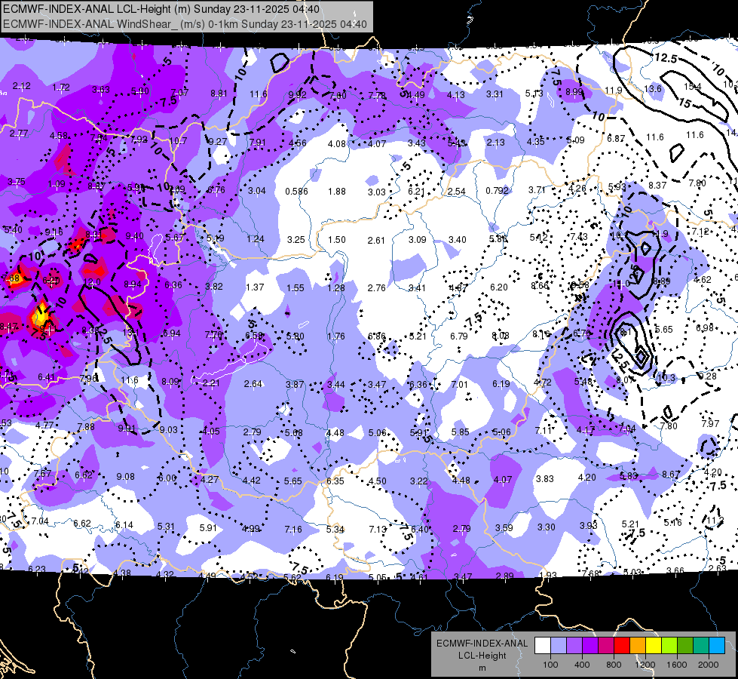The width and height of the screenshot is (738, 679).
Task: Click the grid value 3.04
Action: point(256,191)
